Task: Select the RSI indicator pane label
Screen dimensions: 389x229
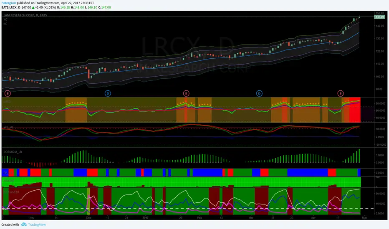Action: [x=7, y=102]
